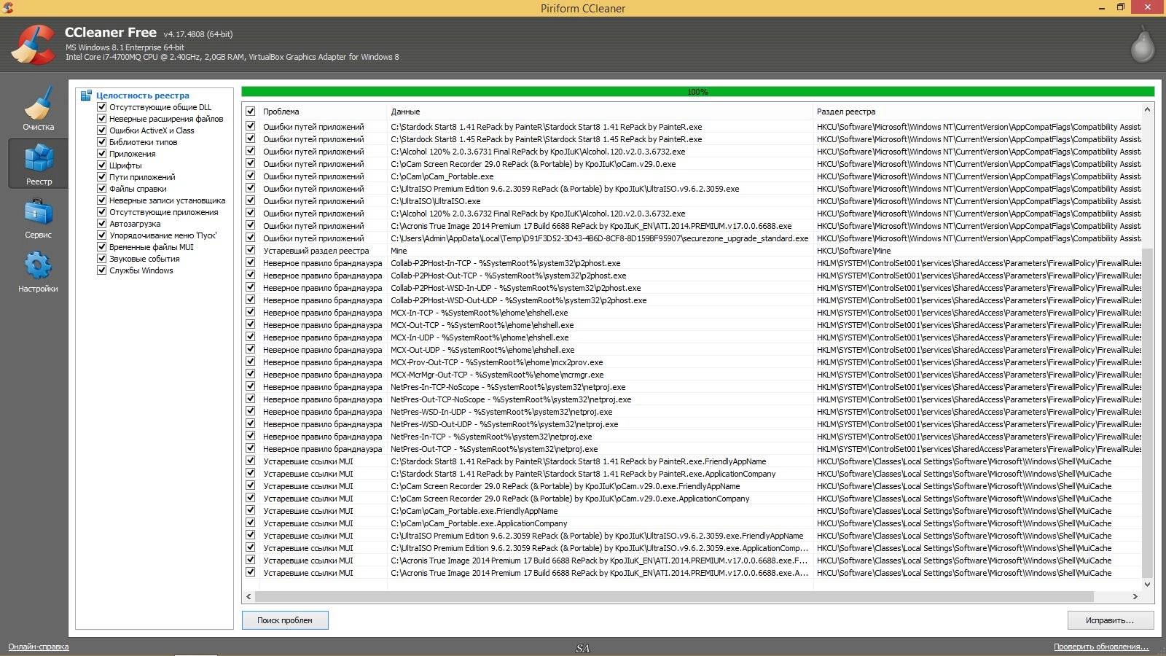This screenshot has width=1166, height=656.
Task: Sort by the Проблема column header
Action: [x=323, y=112]
